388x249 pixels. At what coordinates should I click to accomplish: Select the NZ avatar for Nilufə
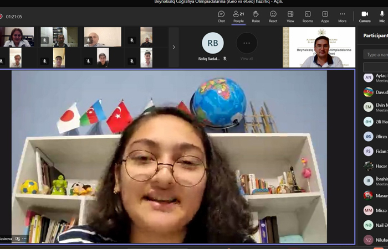[x=368, y=240]
